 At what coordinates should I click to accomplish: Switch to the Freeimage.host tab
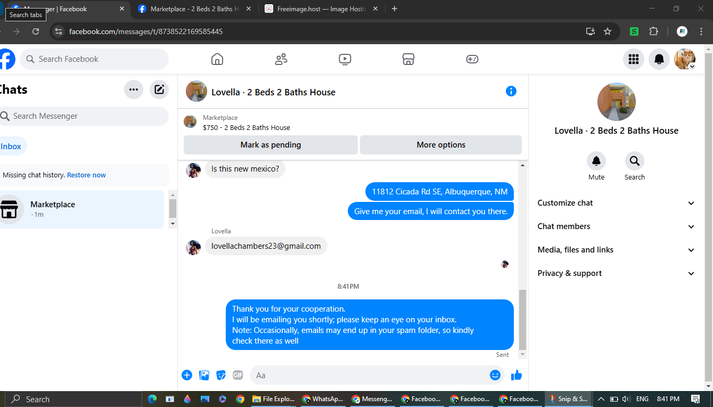[321, 9]
